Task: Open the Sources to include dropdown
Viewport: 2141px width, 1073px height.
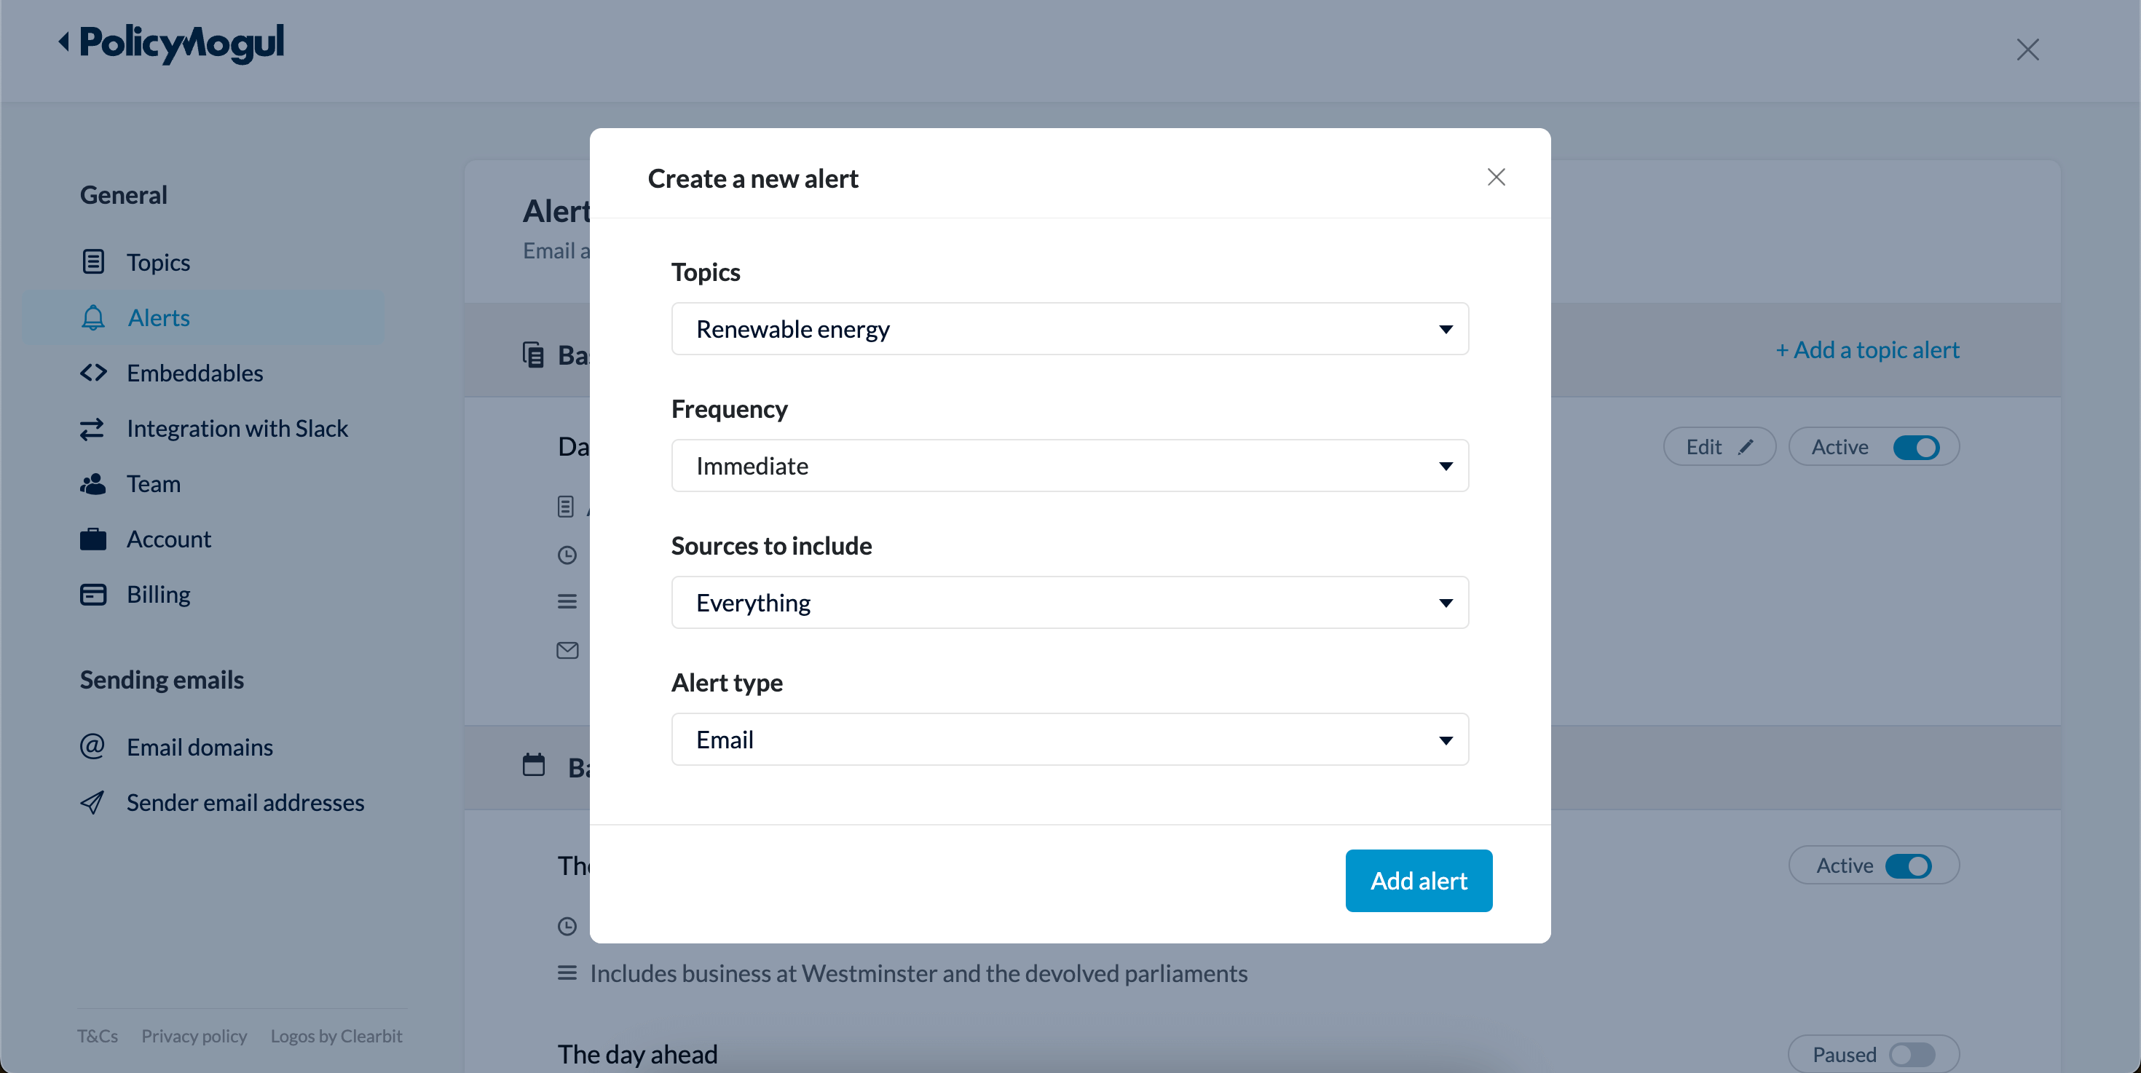Action: pos(1070,602)
